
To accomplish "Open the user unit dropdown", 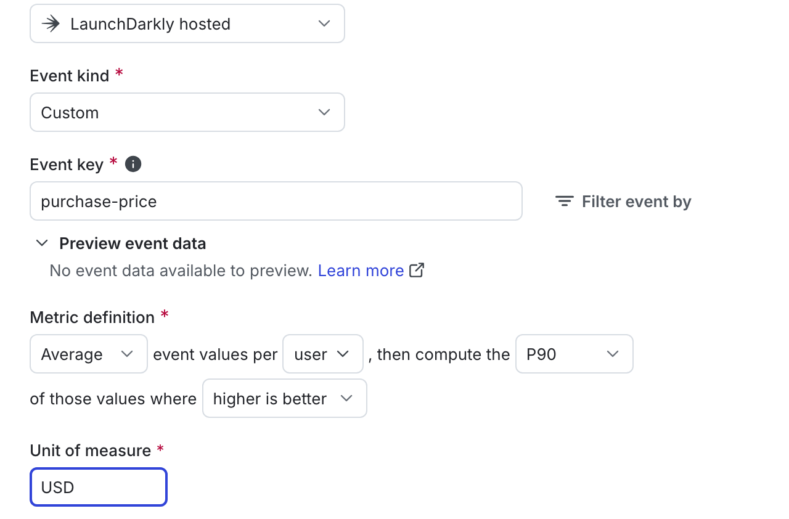I will tap(323, 354).
